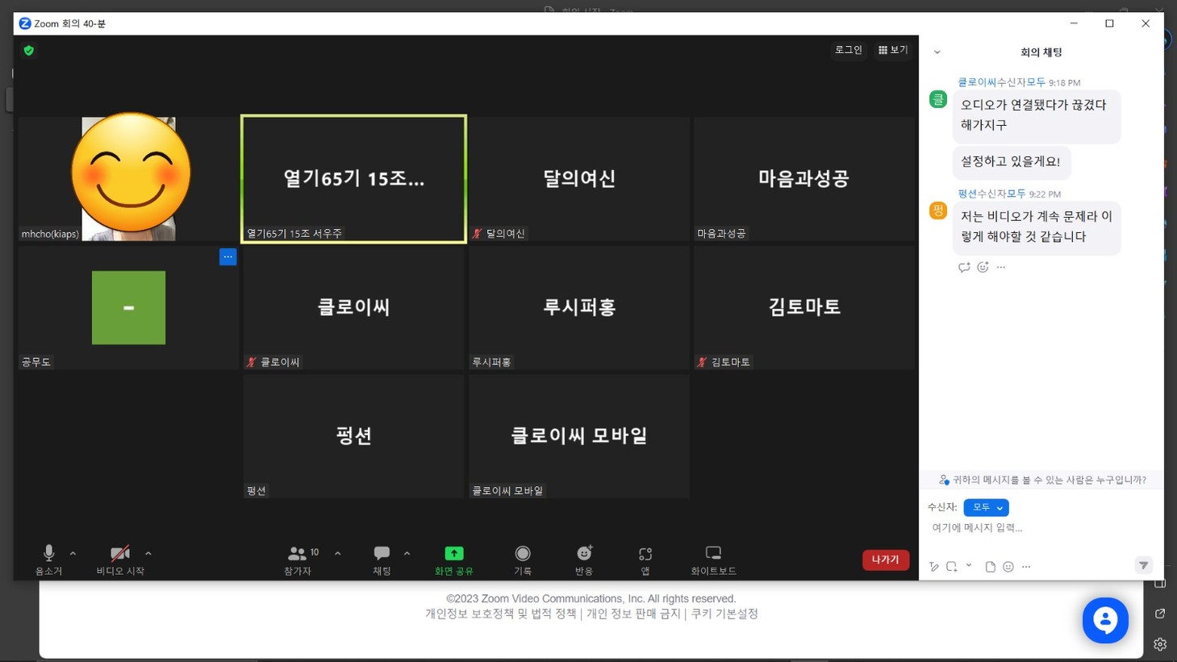Open more actions under 펑션's message
Image resolution: width=1177 pixels, height=662 pixels.
(x=1001, y=267)
